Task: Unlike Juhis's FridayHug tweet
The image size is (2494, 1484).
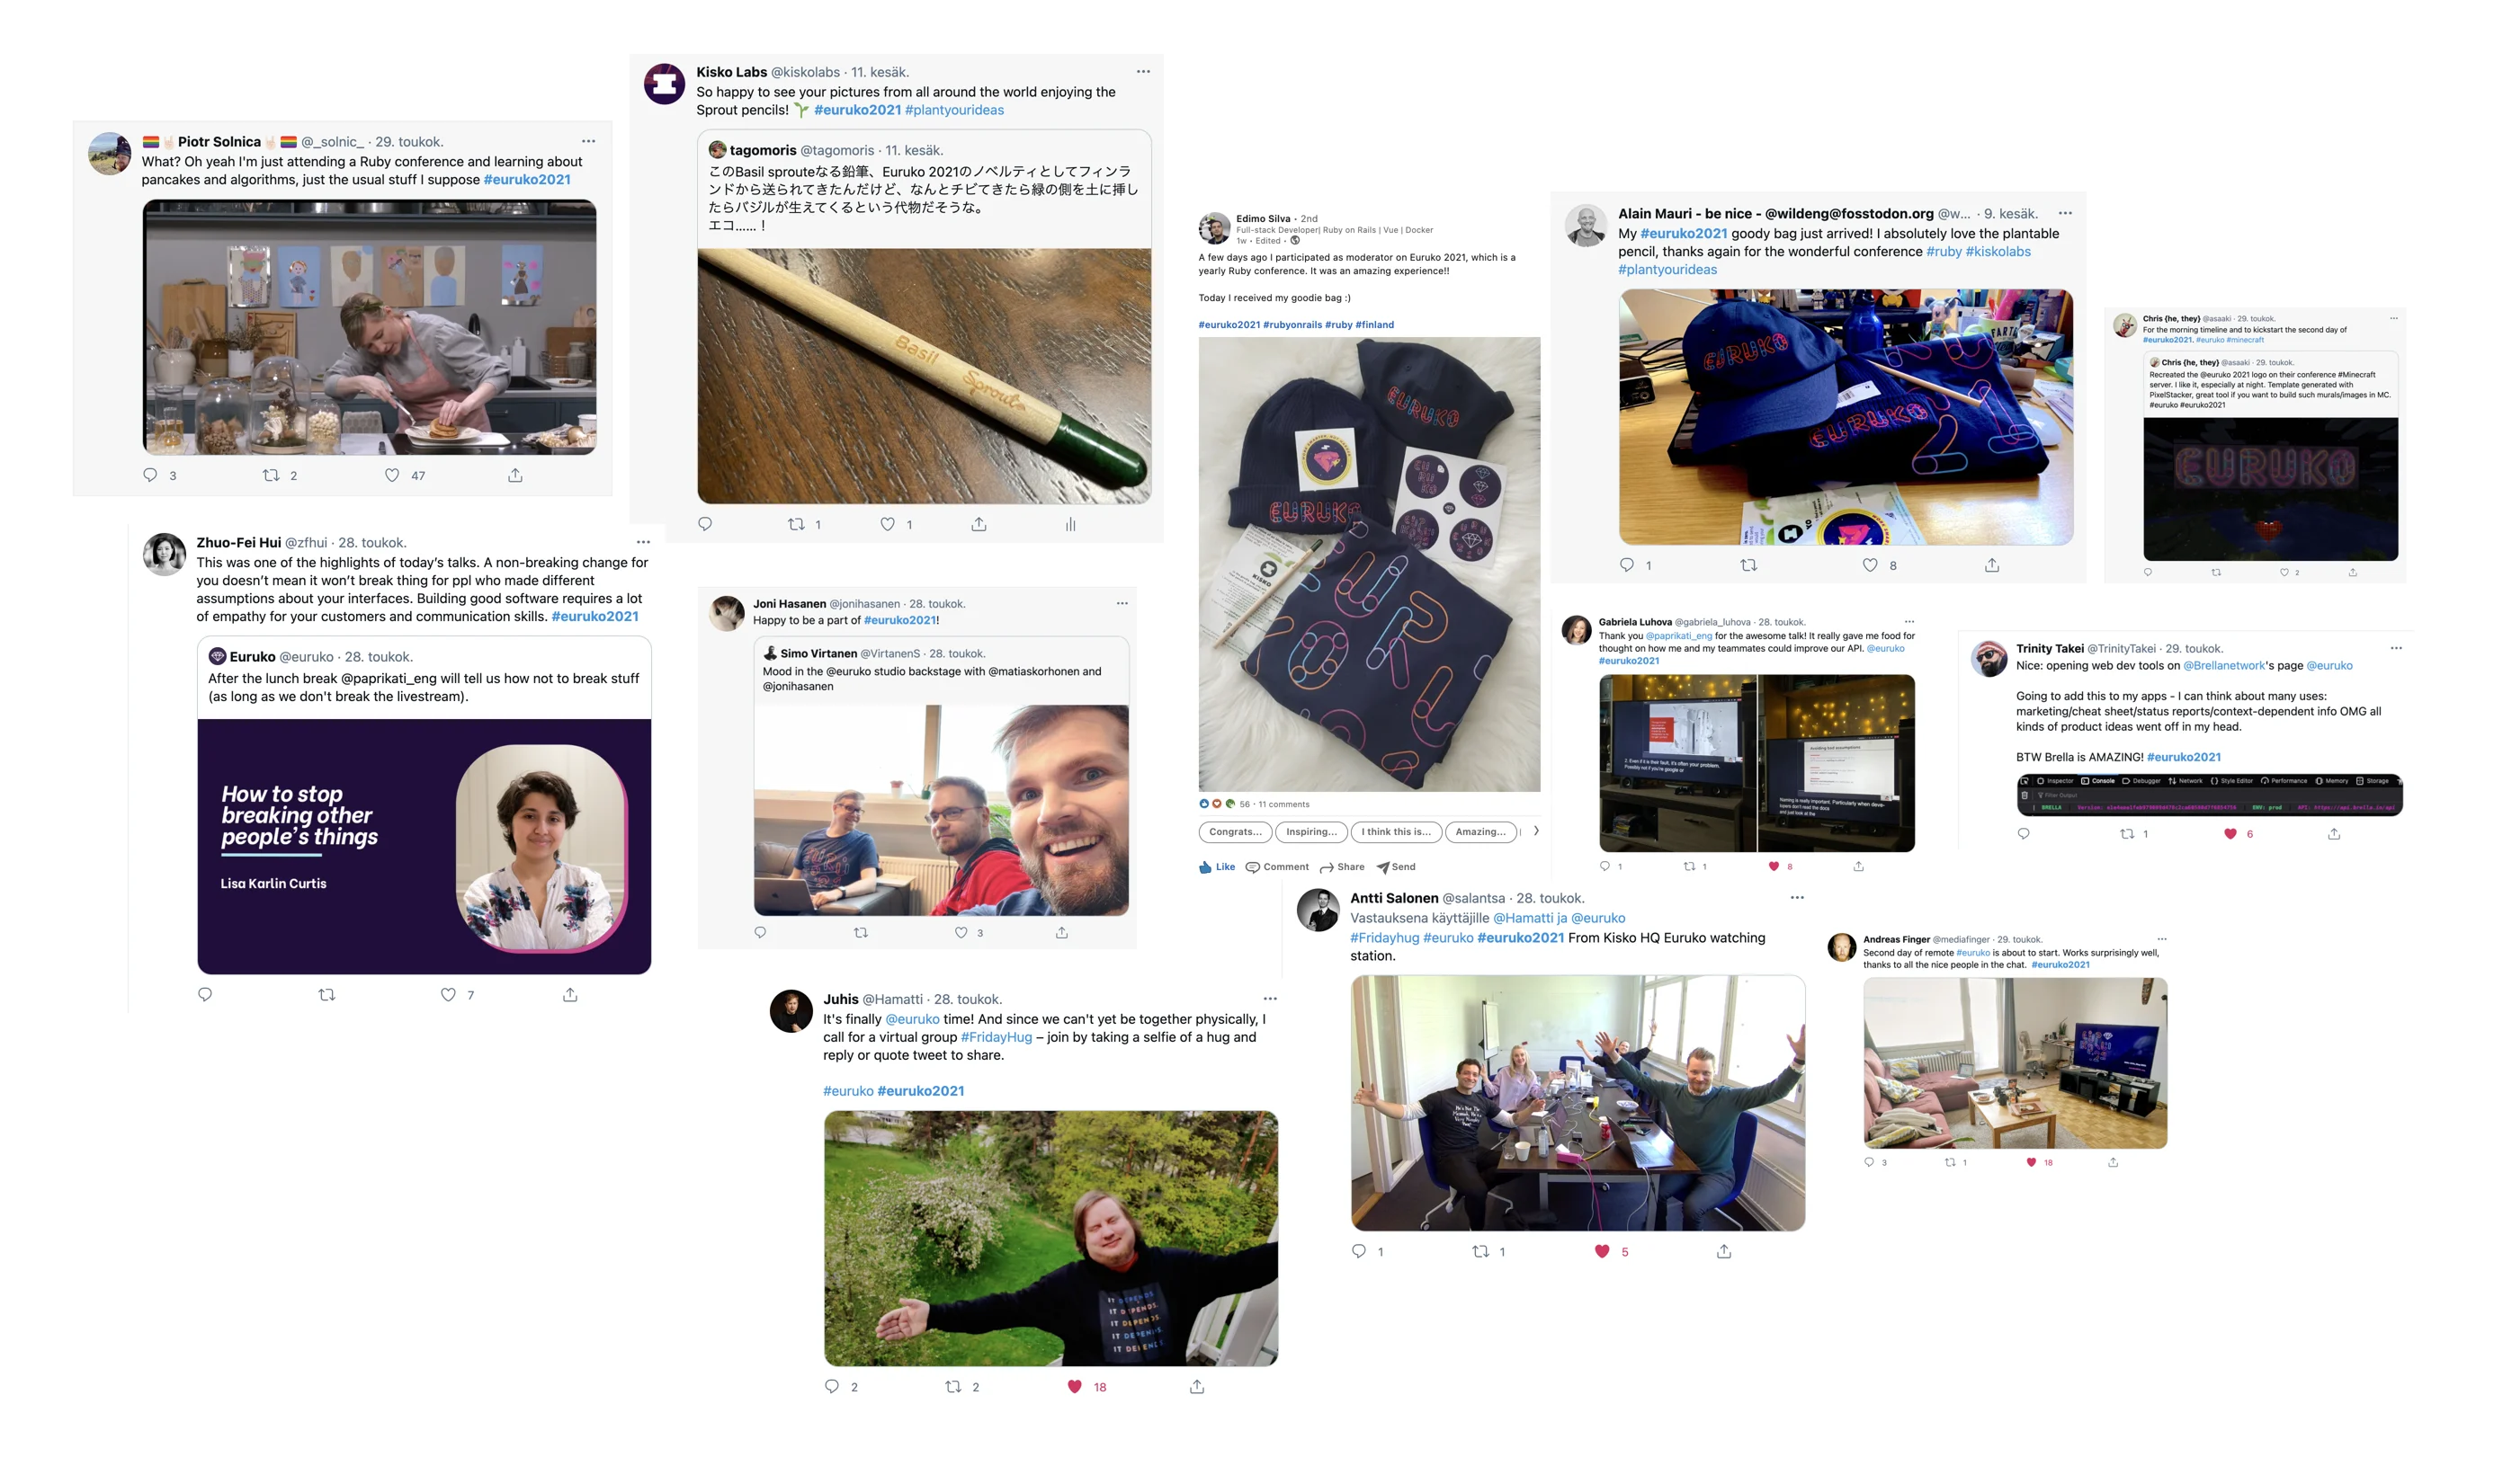Action: [x=1075, y=1386]
